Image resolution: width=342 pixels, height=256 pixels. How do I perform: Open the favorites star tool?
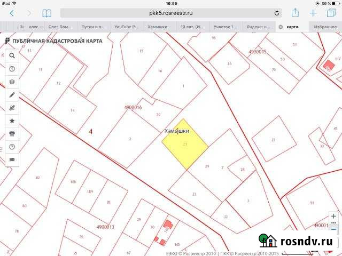[x=12, y=121]
